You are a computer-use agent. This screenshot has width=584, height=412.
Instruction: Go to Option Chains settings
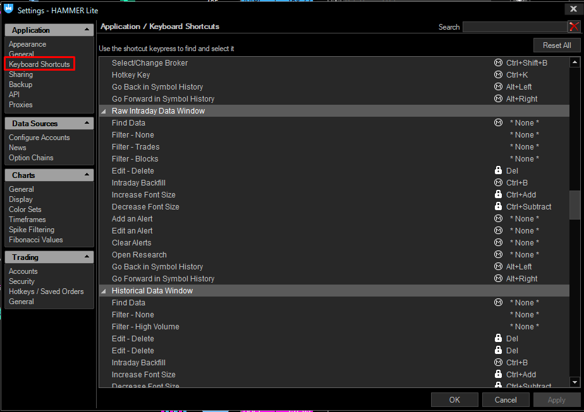click(x=31, y=158)
